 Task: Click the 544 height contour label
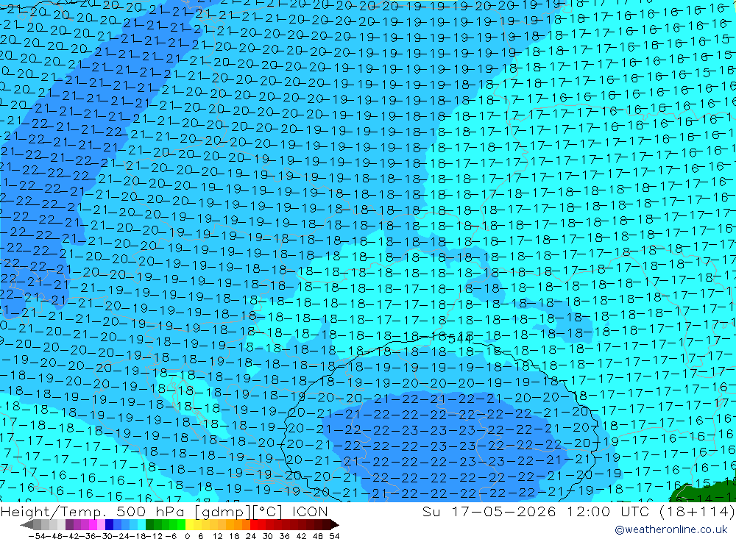click(x=460, y=338)
